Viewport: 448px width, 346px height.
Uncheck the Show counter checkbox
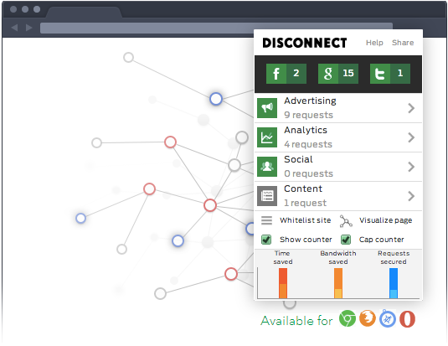266,240
